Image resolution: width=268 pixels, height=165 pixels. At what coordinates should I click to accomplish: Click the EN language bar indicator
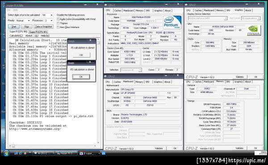[x=104, y=153]
